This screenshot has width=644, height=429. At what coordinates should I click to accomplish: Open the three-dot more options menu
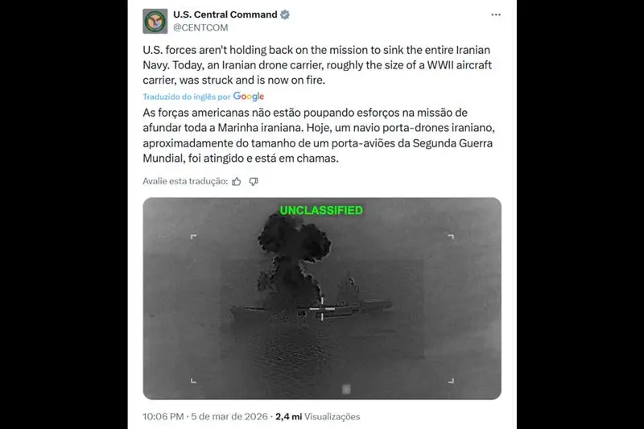click(x=496, y=14)
